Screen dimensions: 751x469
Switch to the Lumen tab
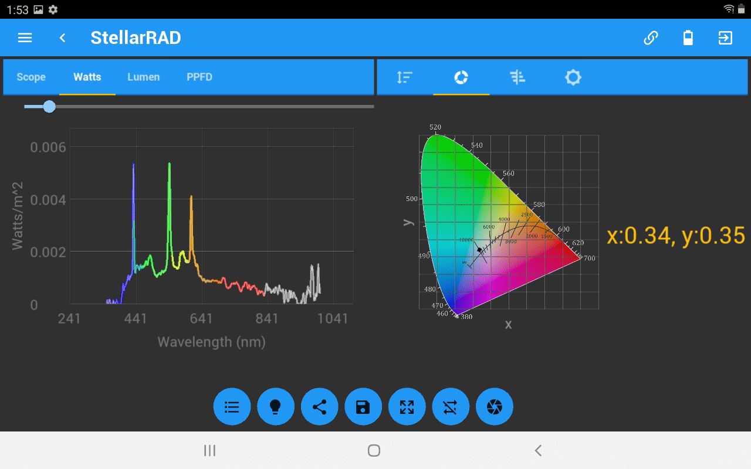143,77
